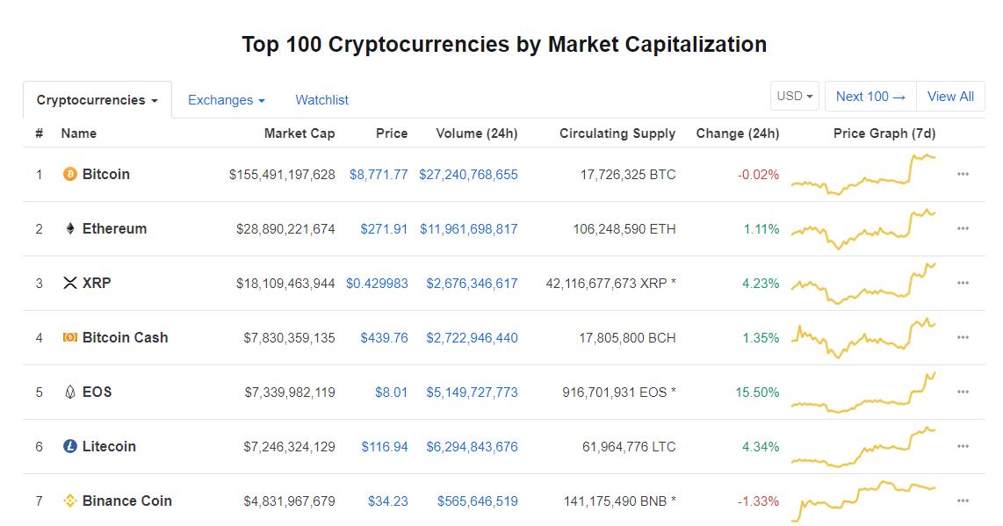Go to Next 100 cryptocurrencies

click(x=870, y=96)
